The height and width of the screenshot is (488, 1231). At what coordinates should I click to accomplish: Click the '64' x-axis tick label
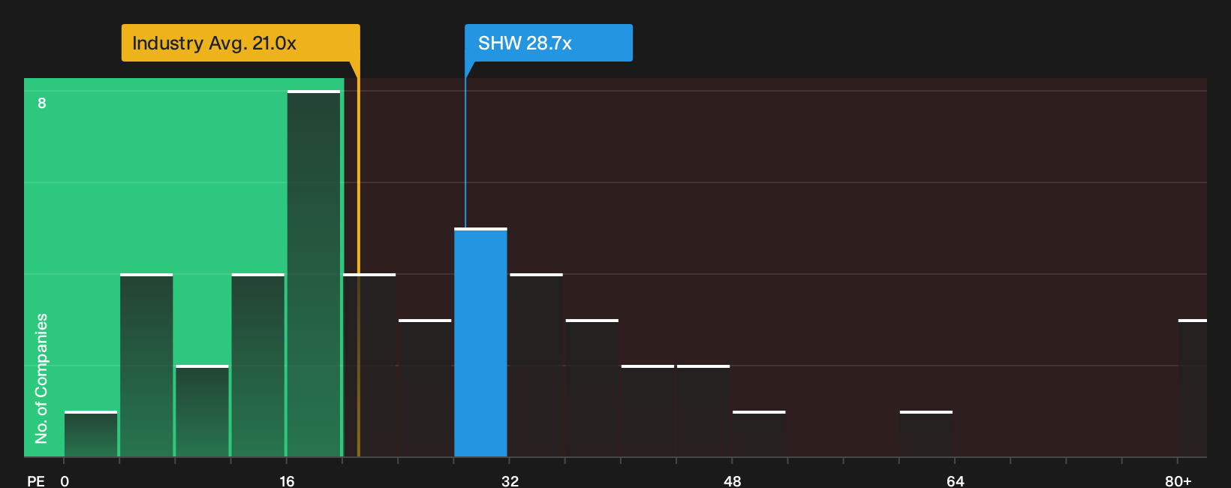(955, 480)
